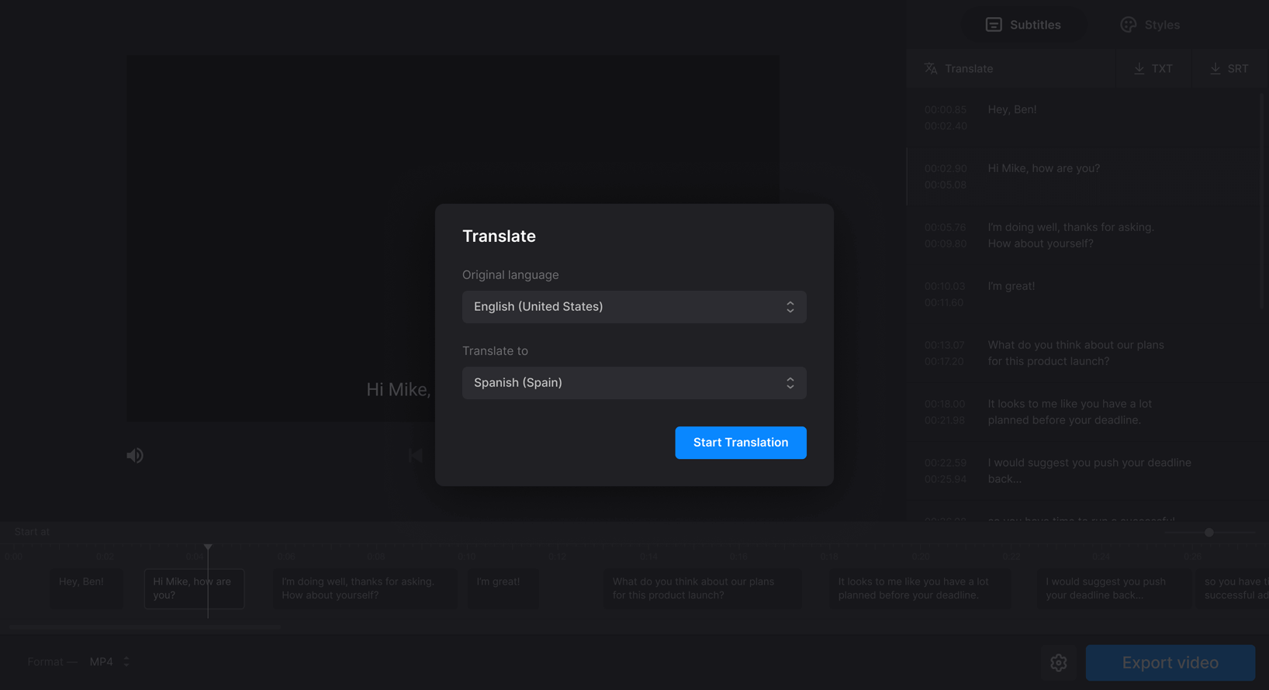Select 'I'm great!' subtitle in list

click(1011, 286)
